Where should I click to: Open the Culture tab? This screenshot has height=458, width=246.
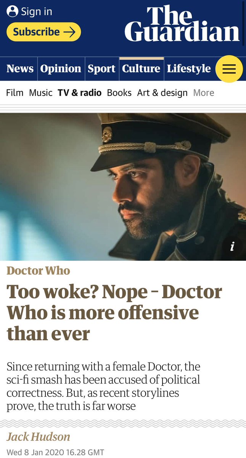tap(141, 69)
